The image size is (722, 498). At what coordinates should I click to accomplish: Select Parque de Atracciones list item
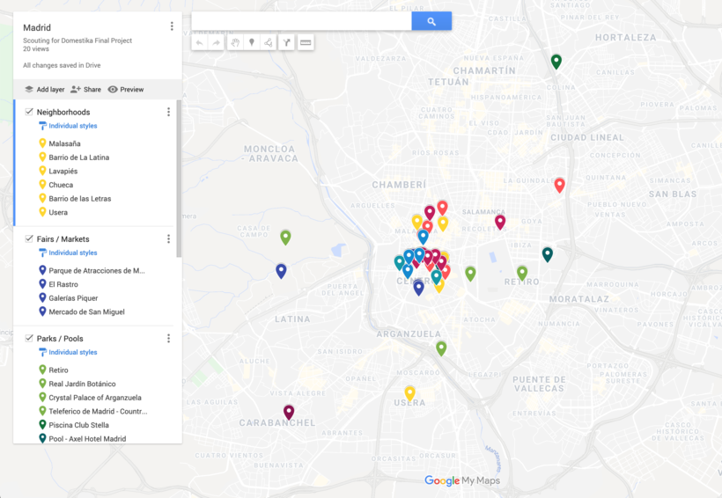click(x=97, y=271)
